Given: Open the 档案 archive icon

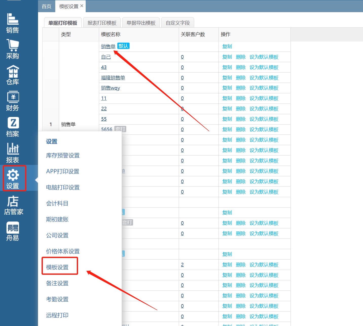Looking at the screenshot, I should [12, 127].
